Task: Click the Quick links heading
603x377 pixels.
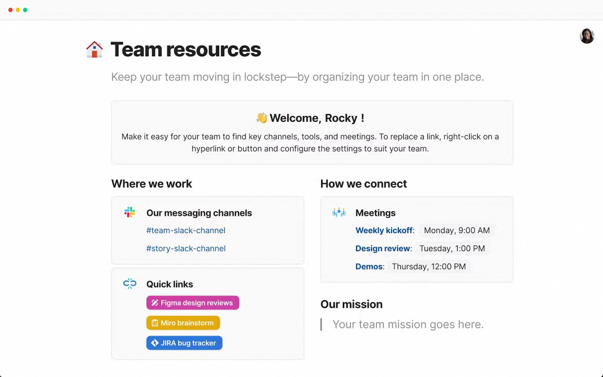Action: (x=170, y=284)
